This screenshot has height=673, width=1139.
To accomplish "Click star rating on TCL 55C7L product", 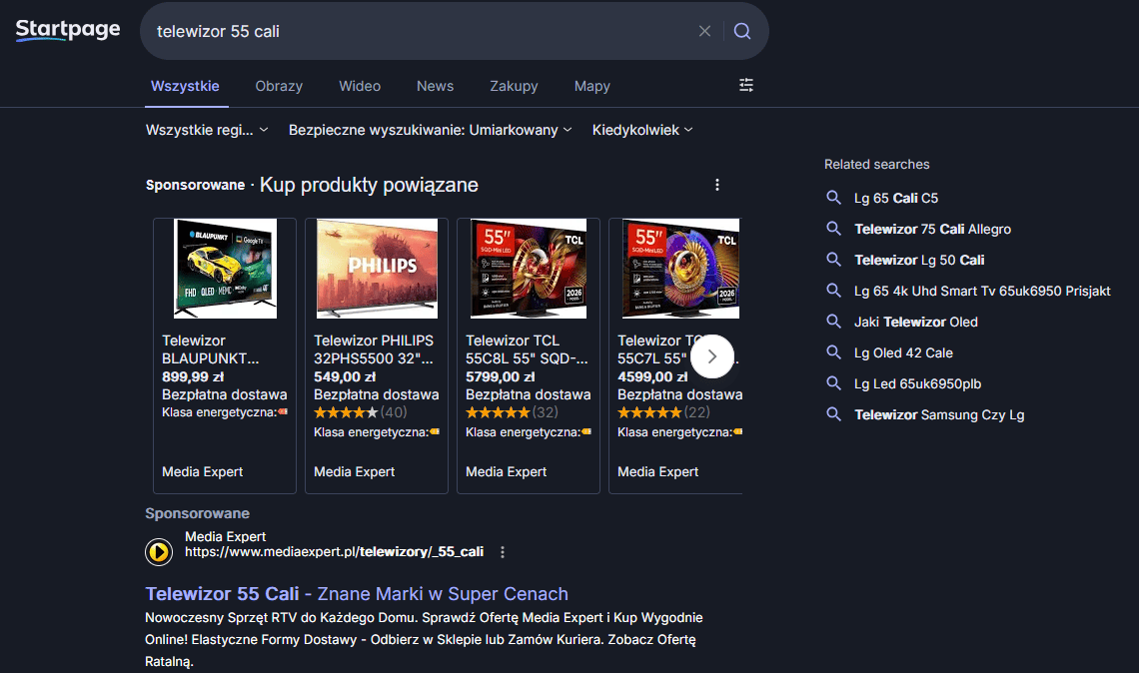I will [x=649, y=412].
